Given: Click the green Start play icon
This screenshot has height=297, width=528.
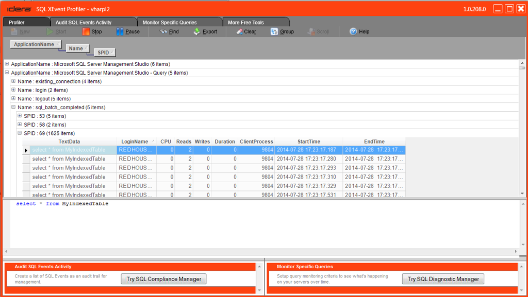Looking at the screenshot, I should point(50,31).
